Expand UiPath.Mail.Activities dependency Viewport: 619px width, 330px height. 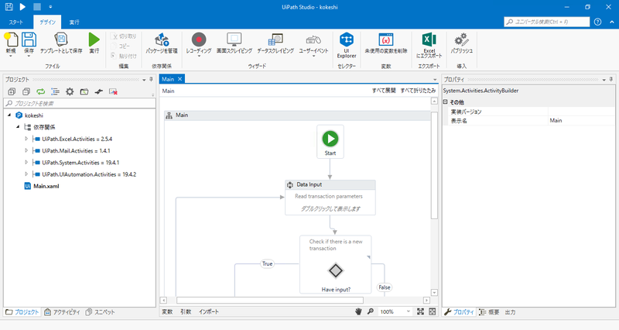(26, 150)
